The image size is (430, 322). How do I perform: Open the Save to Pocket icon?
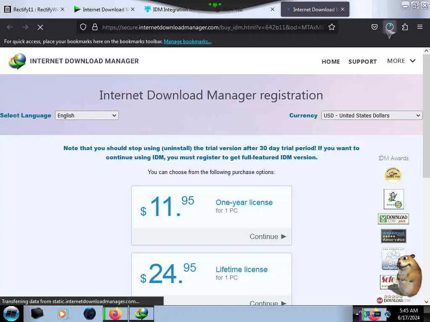coord(374,27)
